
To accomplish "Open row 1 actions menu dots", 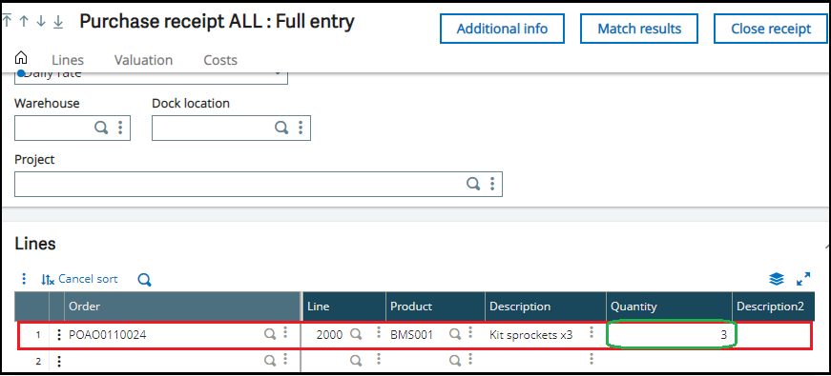I will point(59,335).
